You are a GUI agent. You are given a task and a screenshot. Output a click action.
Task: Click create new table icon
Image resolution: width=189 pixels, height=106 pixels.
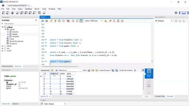(x=22, y=13)
